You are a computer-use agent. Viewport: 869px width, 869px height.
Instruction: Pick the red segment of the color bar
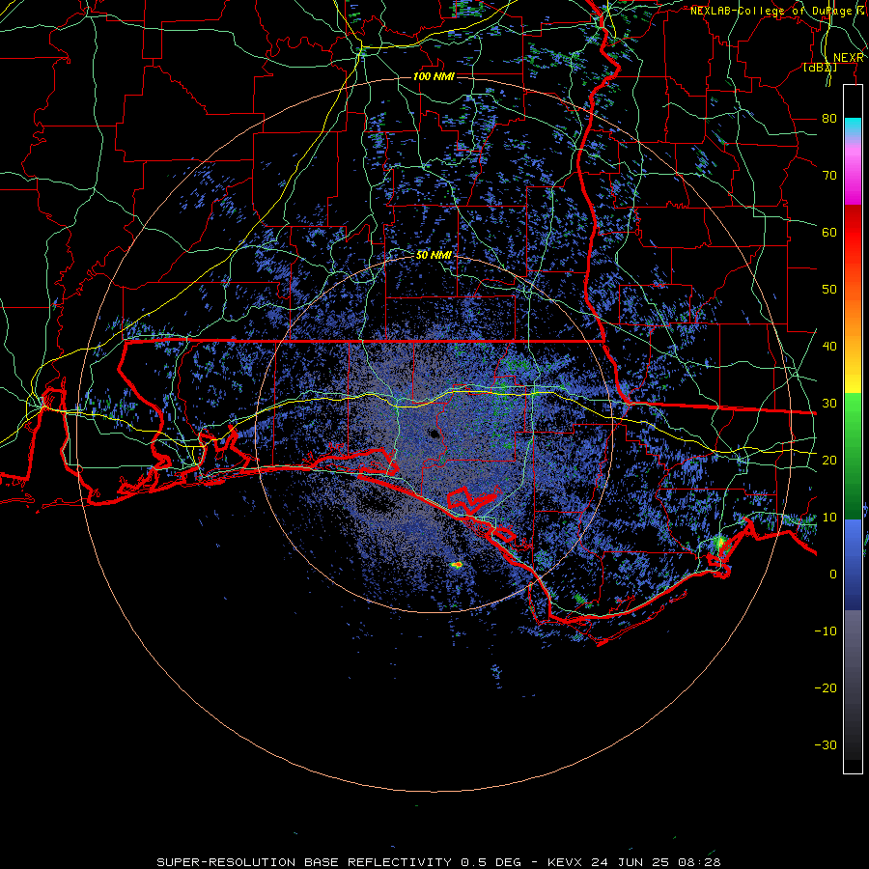(853, 233)
